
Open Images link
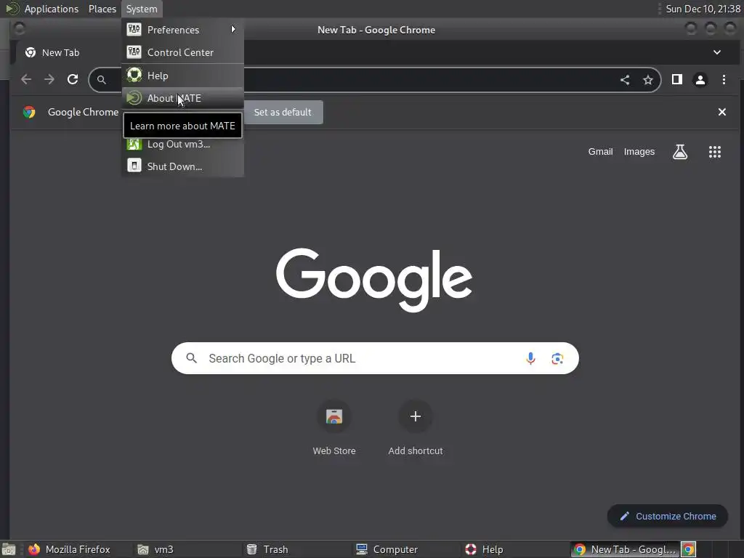[639, 151]
